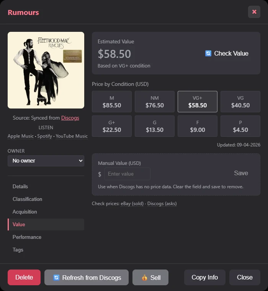This screenshot has width=268, height=291.
Task: Click the 'Use when Discogs has no price data' hint
Action: [x=170, y=187]
